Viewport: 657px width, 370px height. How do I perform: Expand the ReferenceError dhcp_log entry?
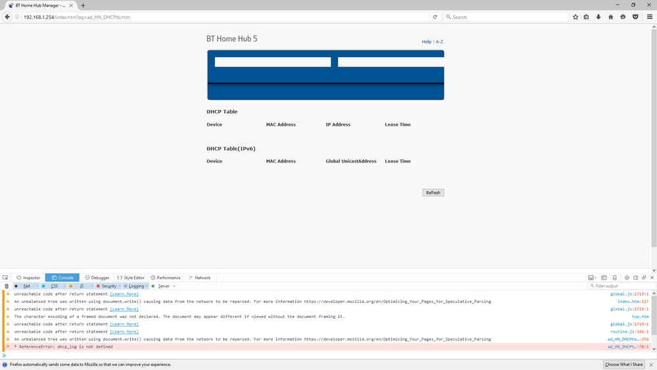point(16,346)
